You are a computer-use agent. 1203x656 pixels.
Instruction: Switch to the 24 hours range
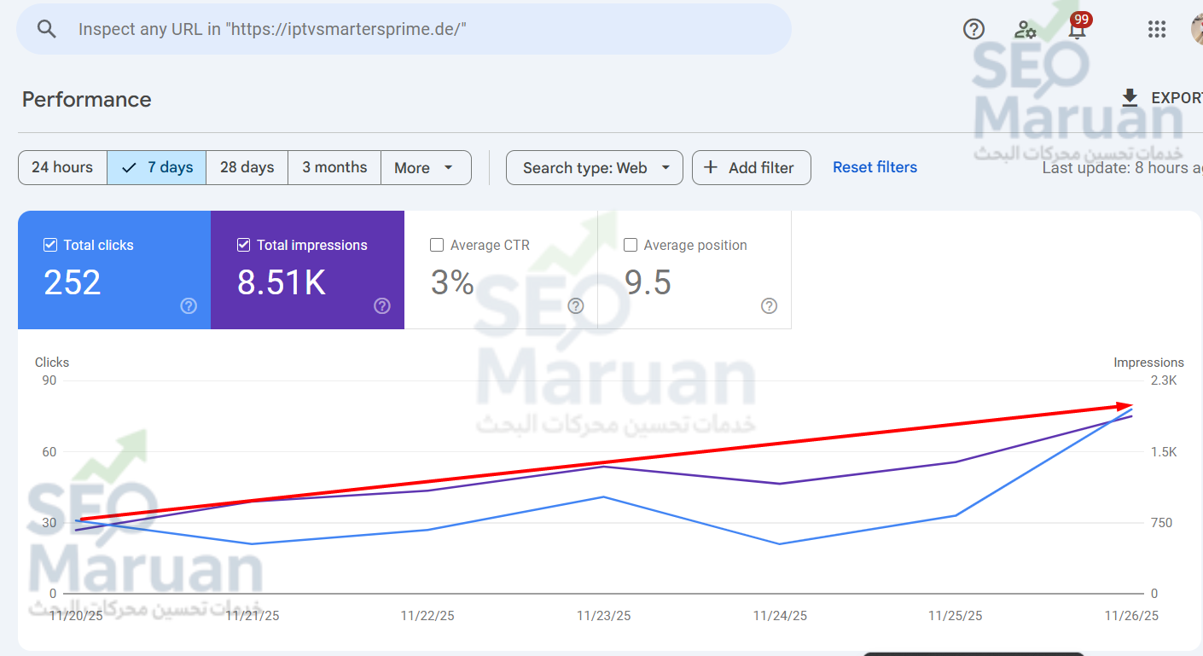point(62,168)
